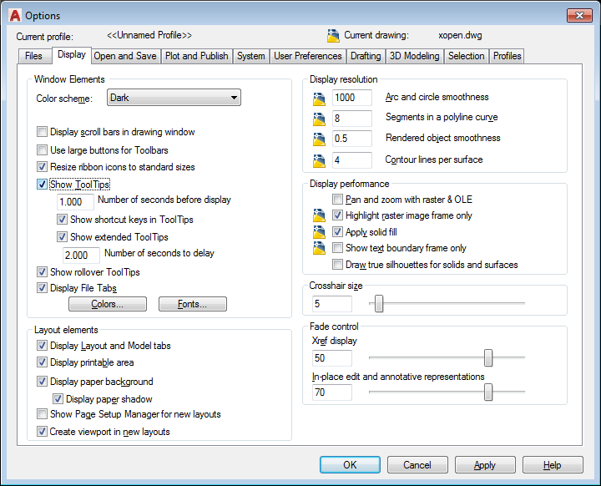Screen dimensions: 601x486
Task: Click the Xref display value field
Action: [x=332, y=358]
